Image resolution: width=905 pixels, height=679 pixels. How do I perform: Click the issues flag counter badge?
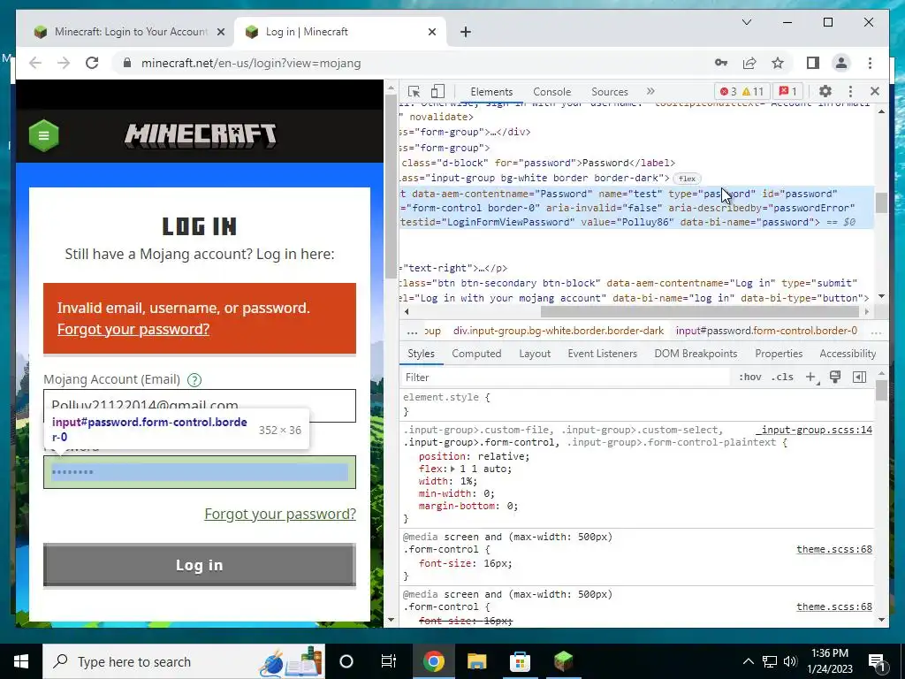pos(788,91)
